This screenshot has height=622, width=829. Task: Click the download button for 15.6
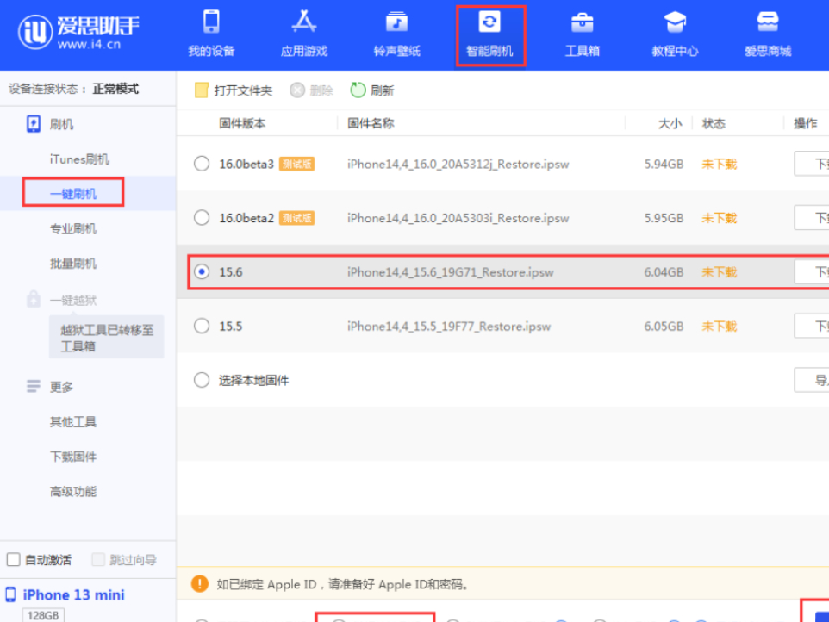tap(812, 271)
